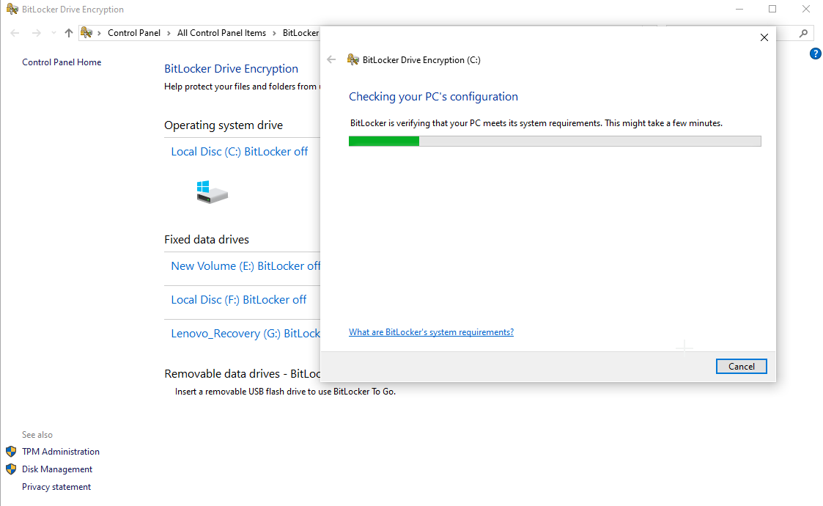The width and height of the screenshot is (823, 506).
Task: Navigate up using the up arrow icon
Action: 68,32
